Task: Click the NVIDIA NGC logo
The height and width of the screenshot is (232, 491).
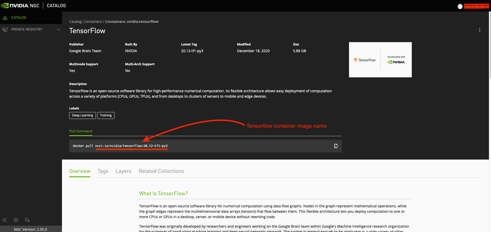Action: tap(20, 5)
